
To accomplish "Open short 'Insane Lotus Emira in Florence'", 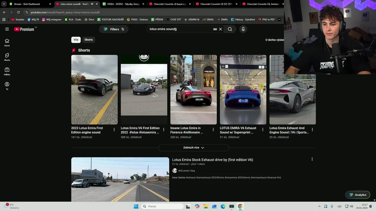I will [x=194, y=90].
